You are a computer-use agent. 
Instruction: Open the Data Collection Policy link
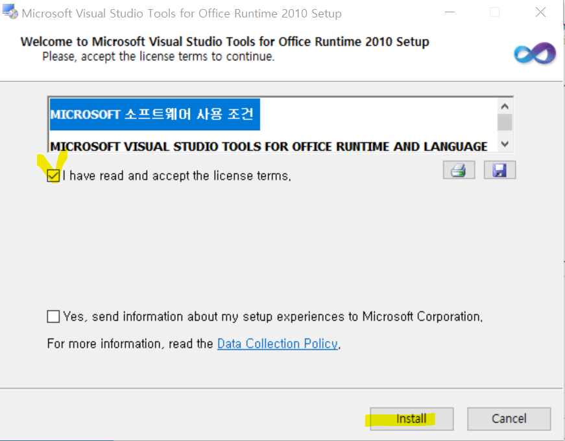tap(278, 344)
